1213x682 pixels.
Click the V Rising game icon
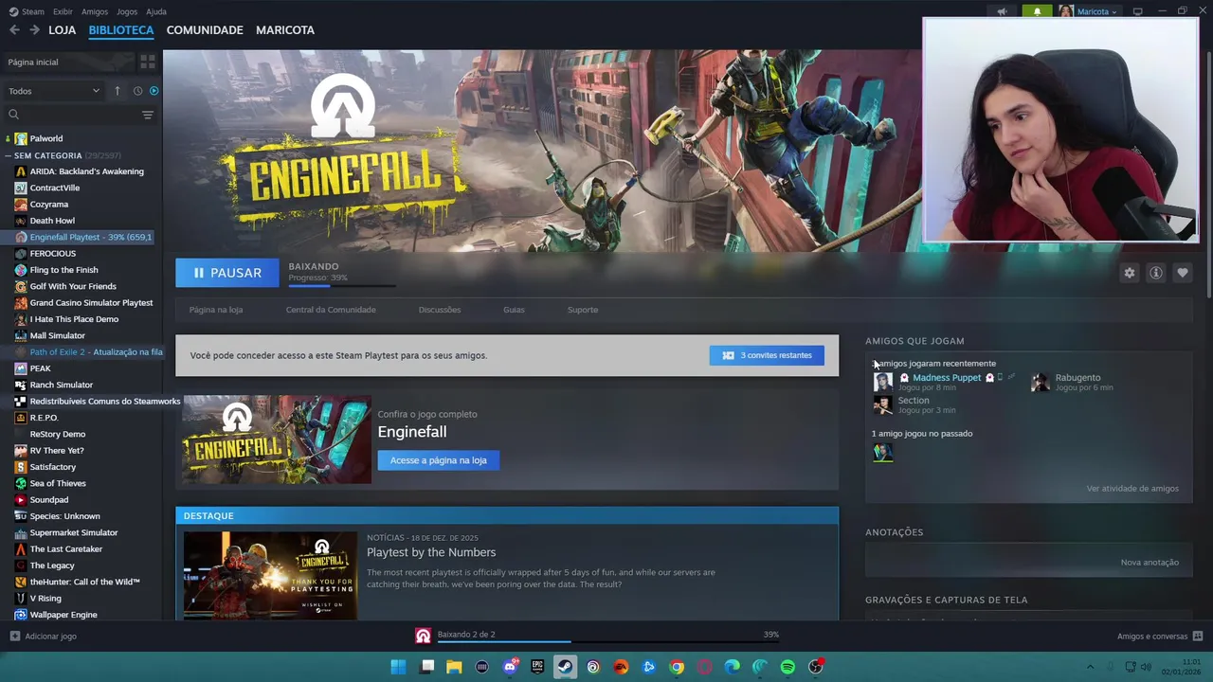coord(21,599)
